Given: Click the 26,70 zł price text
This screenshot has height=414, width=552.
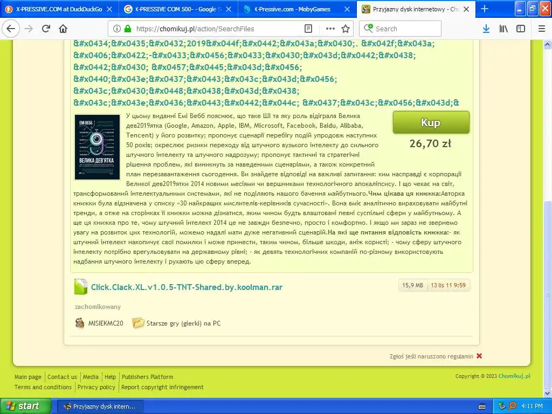Looking at the screenshot, I should 430,143.
